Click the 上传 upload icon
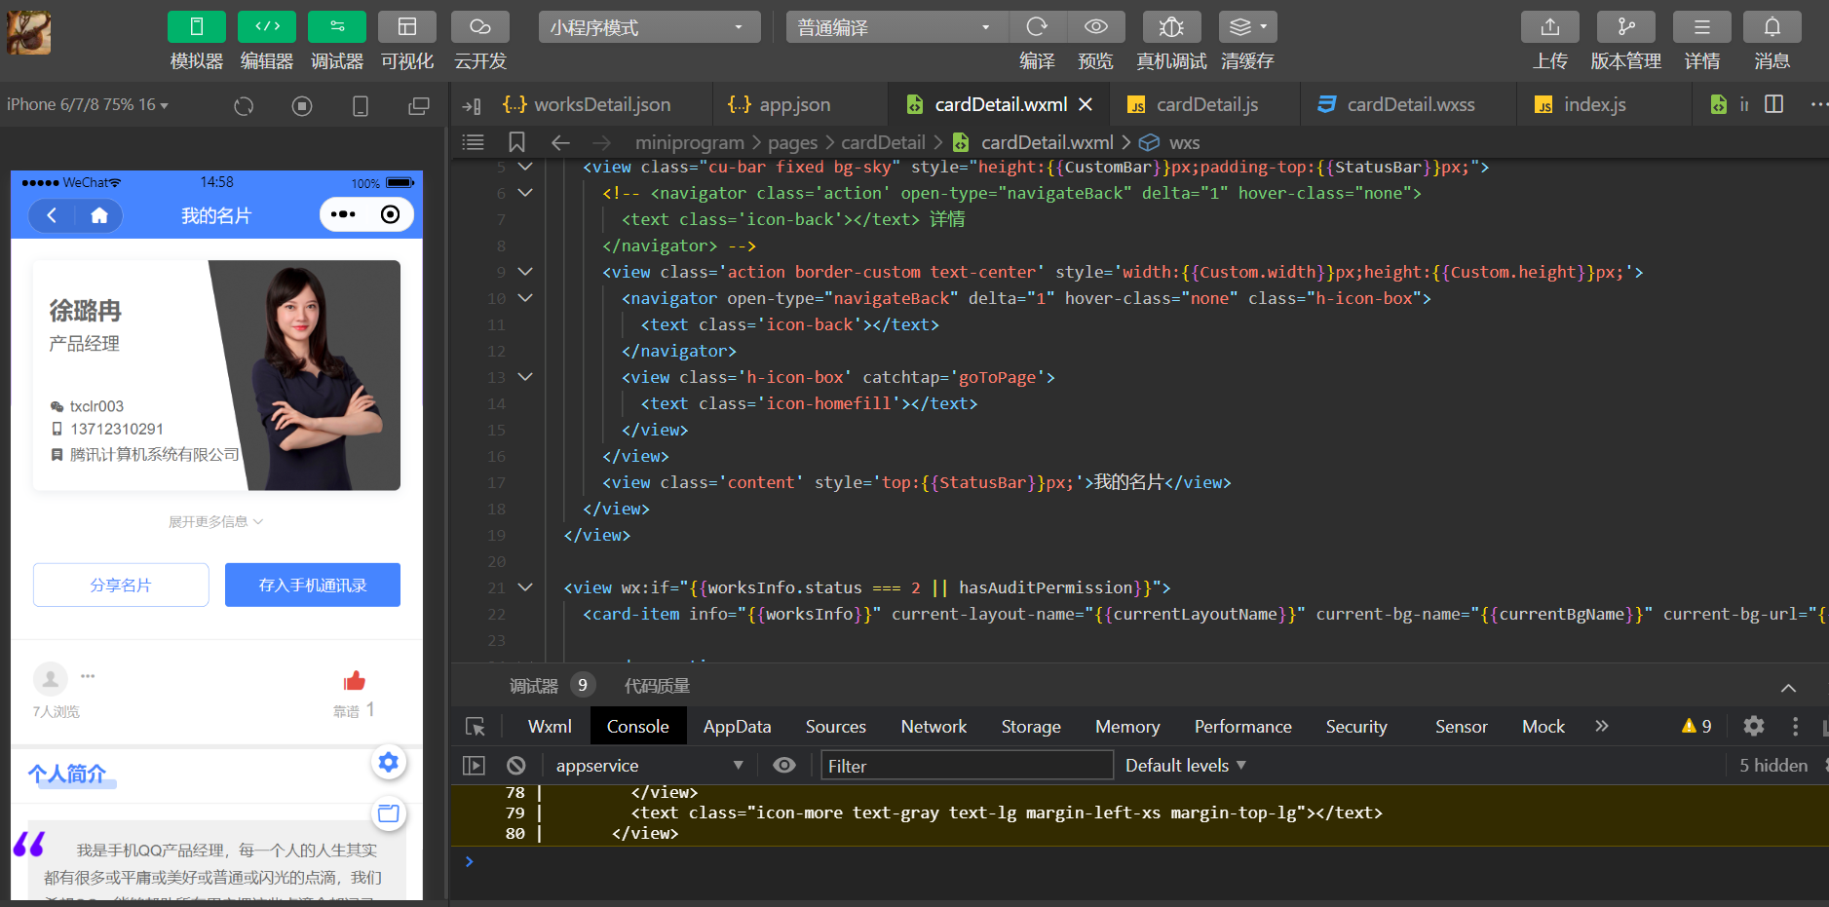Image resolution: width=1829 pixels, height=907 pixels. coord(1550,27)
